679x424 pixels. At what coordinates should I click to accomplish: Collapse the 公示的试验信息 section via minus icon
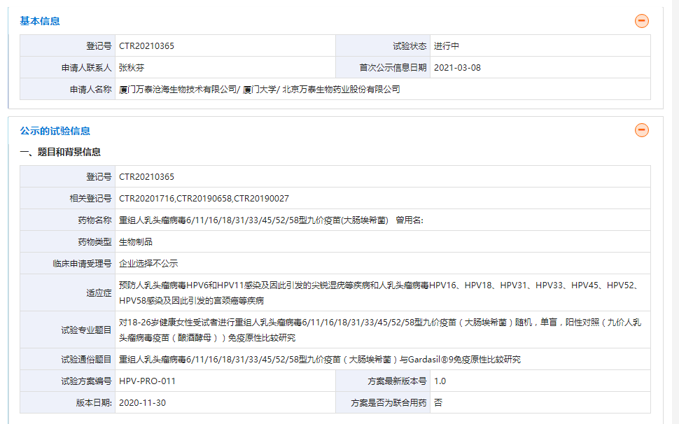641,130
